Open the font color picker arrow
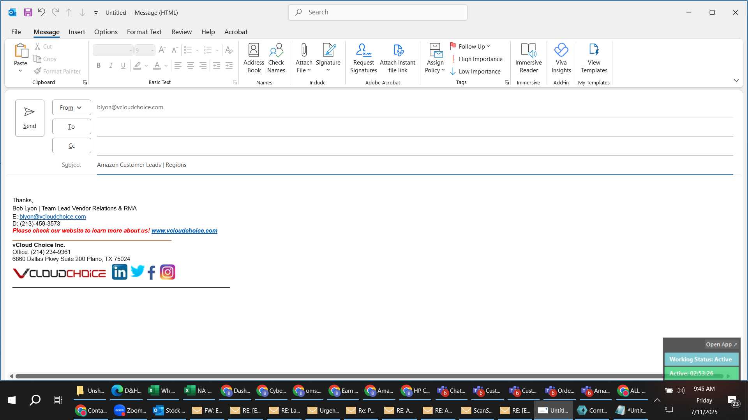 (166, 66)
